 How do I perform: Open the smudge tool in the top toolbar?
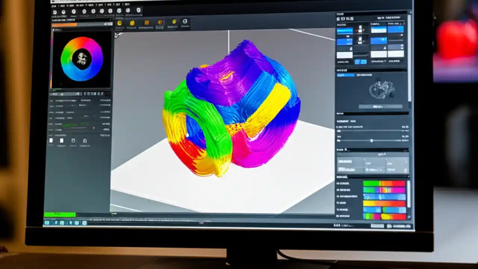[x=147, y=23]
